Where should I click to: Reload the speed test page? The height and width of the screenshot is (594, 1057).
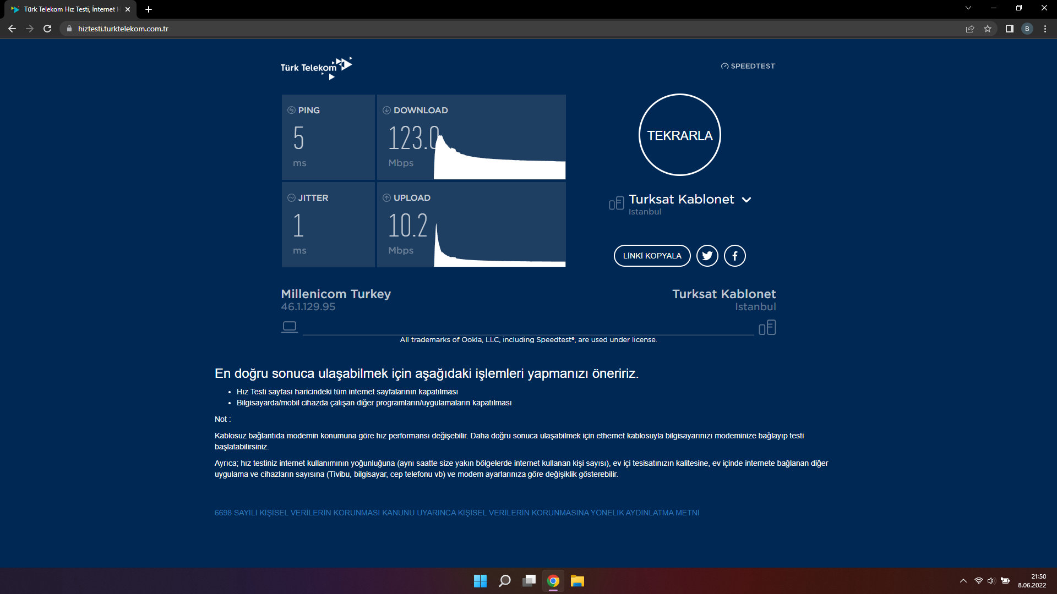pyautogui.click(x=47, y=29)
